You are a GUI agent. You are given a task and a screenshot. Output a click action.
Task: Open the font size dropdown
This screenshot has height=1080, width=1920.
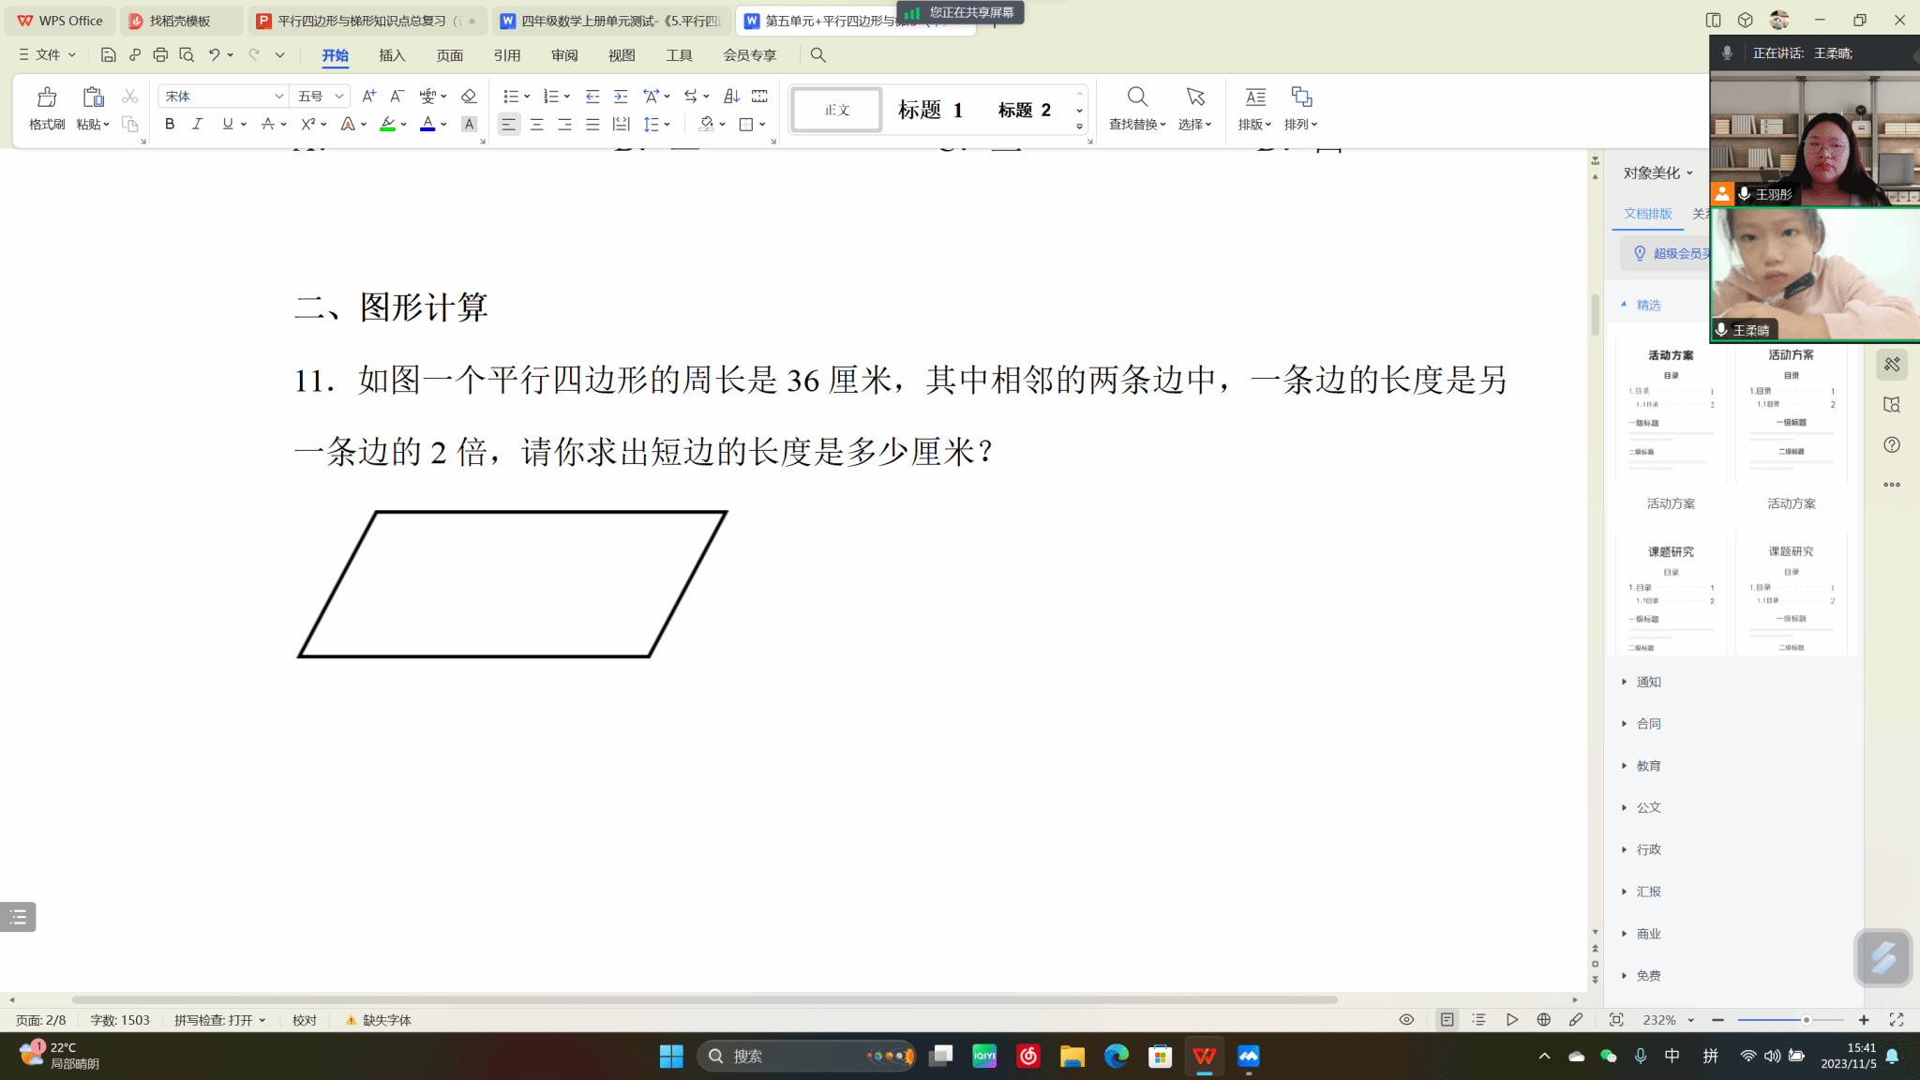point(339,97)
